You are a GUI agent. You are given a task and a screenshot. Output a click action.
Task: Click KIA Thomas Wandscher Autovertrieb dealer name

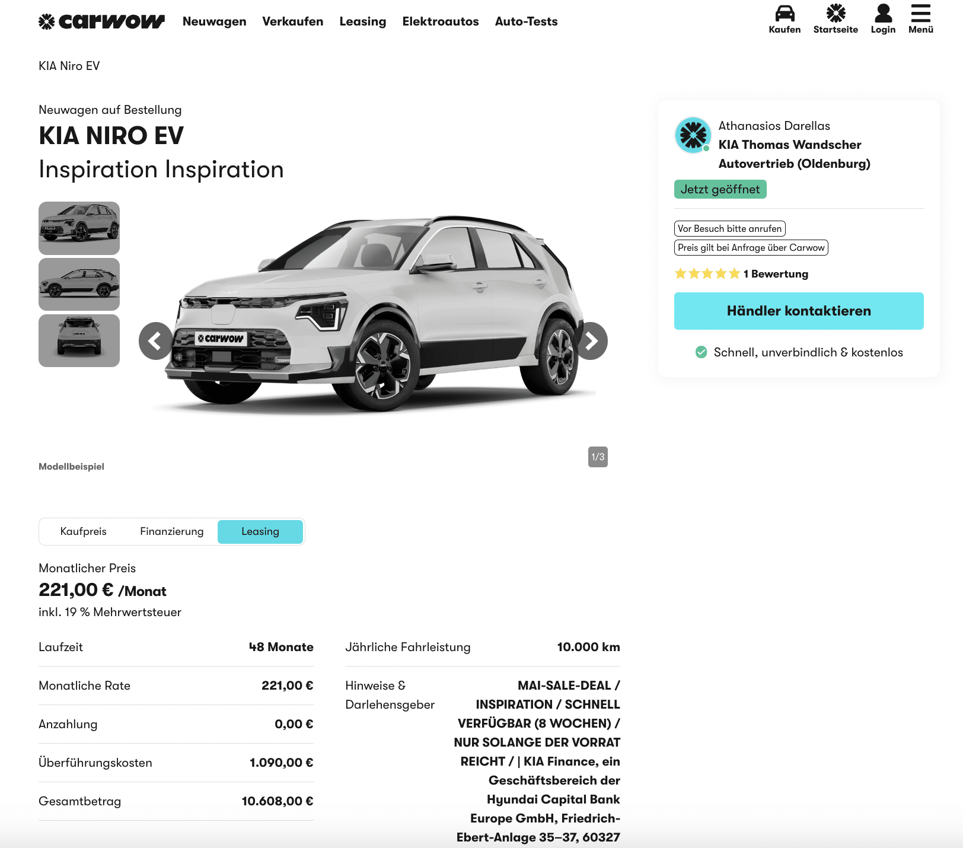click(x=795, y=154)
